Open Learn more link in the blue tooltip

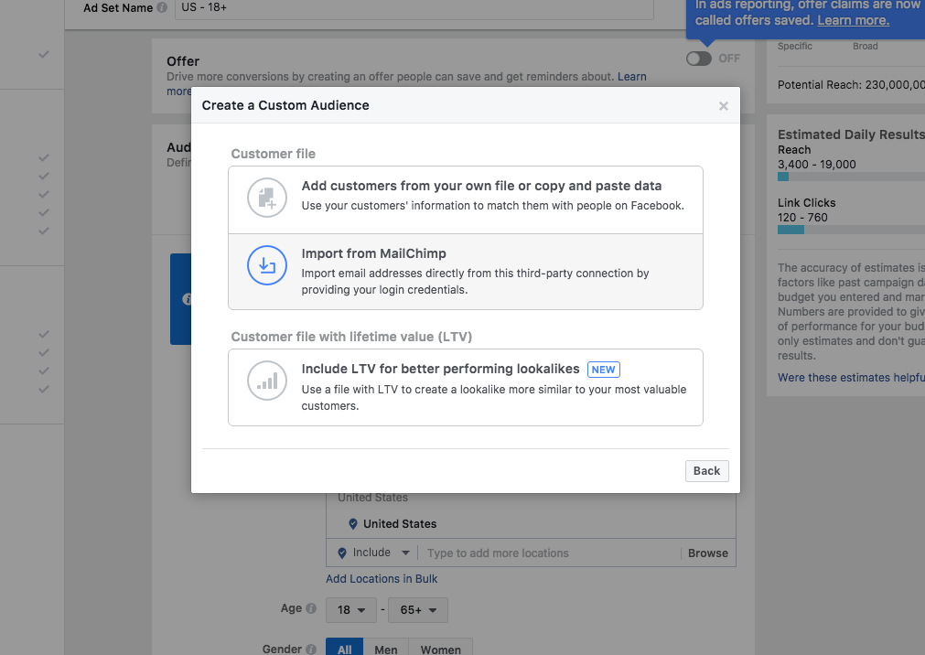[x=853, y=20]
